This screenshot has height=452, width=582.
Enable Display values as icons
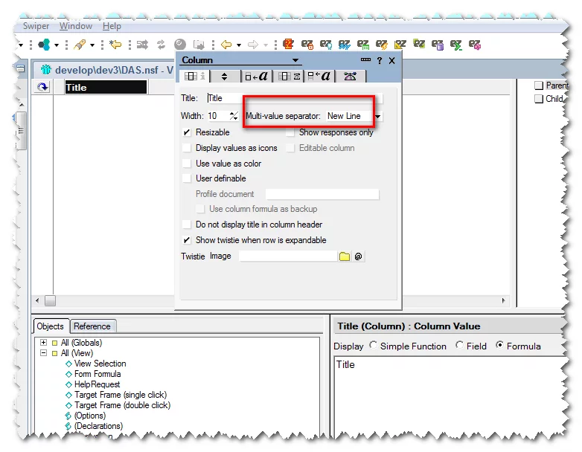click(187, 148)
